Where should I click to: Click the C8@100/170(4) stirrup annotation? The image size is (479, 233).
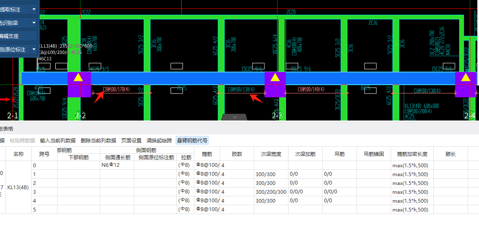click(x=117, y=89)
